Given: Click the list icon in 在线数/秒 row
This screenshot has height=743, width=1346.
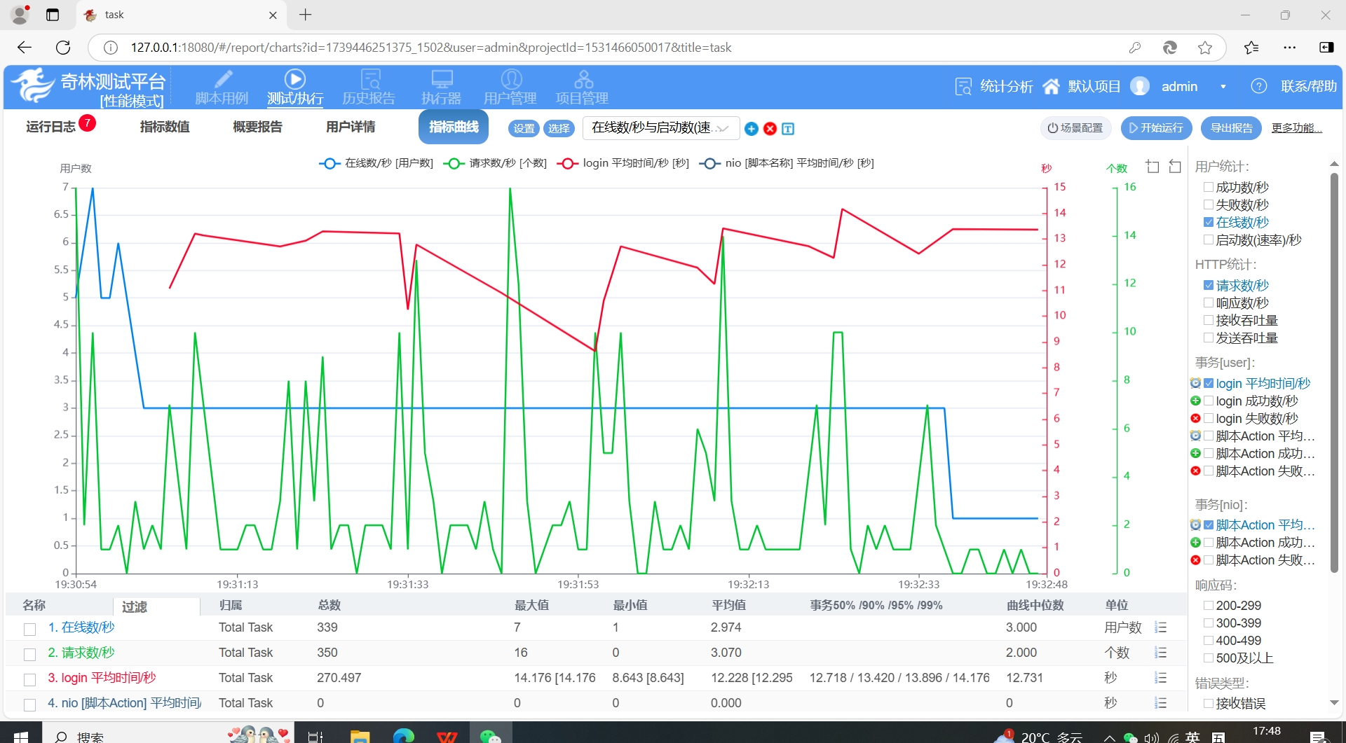Looking at the screenshot, I should pos(1160,627).
